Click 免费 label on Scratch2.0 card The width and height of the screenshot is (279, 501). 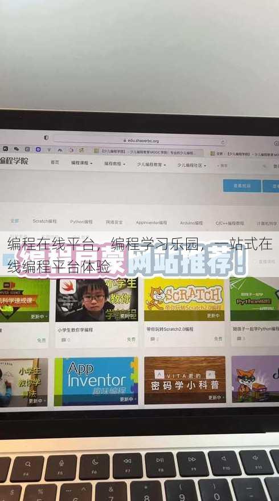pyautogui.click(x=218, y=339)
